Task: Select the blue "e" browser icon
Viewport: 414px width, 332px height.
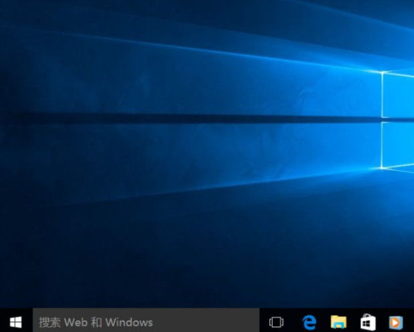Action: tap(308, 322)
